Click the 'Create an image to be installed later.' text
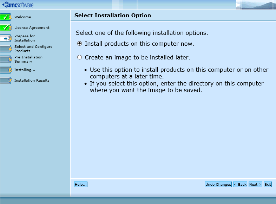Screen dimensions: 276x204 (137, 57)
